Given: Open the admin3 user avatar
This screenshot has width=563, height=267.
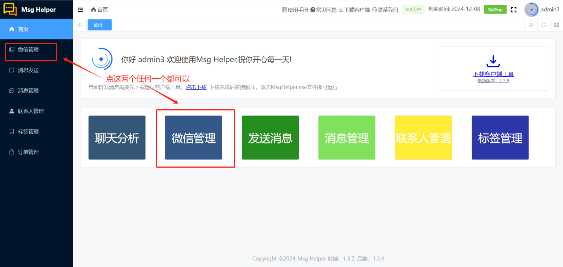Looking at the screenshot, I should [531, 10].
